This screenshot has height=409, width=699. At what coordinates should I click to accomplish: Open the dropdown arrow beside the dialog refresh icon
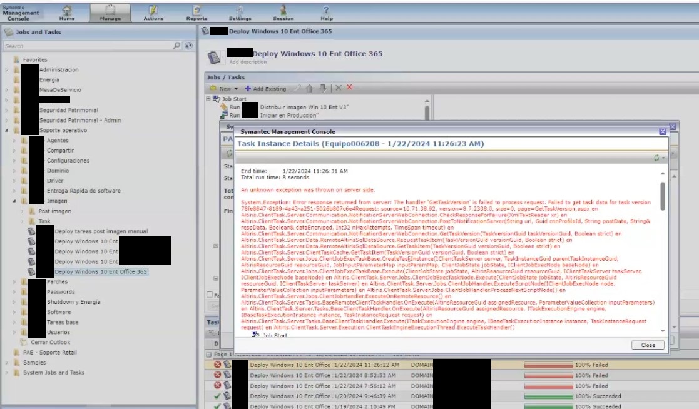(x=663, y=158)
